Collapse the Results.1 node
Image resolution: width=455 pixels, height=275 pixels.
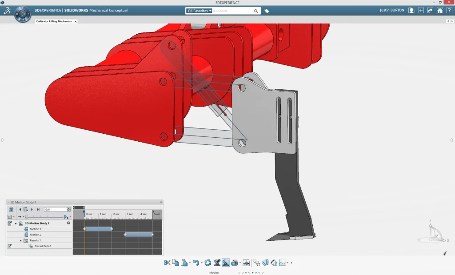pos(21,240)
